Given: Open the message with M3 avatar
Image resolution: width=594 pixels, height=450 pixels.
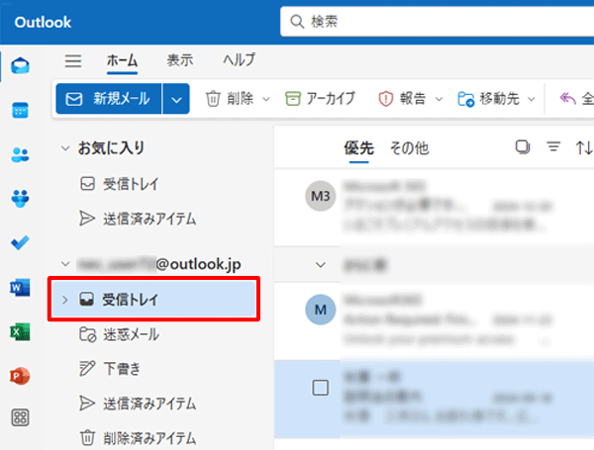Looking at the screenshot, I should tap(434, 207).
